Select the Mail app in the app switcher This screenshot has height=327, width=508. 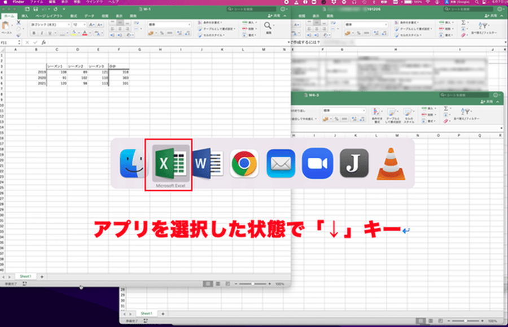tap(281, 163)
